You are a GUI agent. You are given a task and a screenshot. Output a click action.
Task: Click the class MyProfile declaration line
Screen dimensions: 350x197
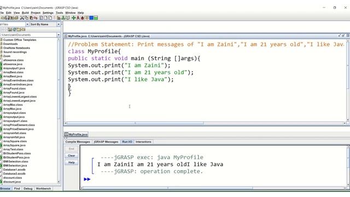[x=94, y=51]
